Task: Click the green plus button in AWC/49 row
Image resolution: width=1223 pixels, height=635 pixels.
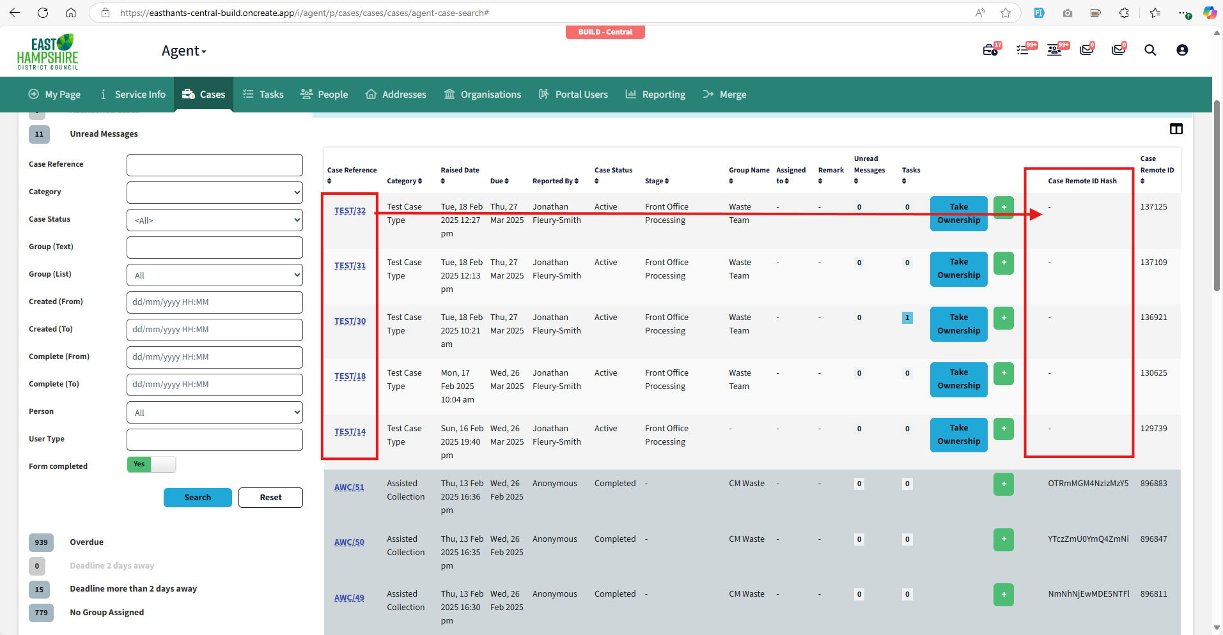Action: [1004, 595]
